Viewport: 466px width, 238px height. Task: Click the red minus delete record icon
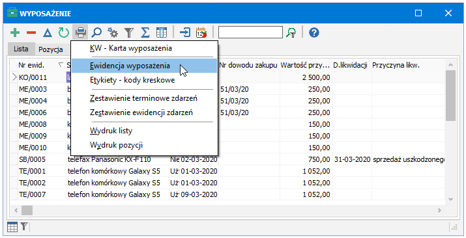(31, 33)
